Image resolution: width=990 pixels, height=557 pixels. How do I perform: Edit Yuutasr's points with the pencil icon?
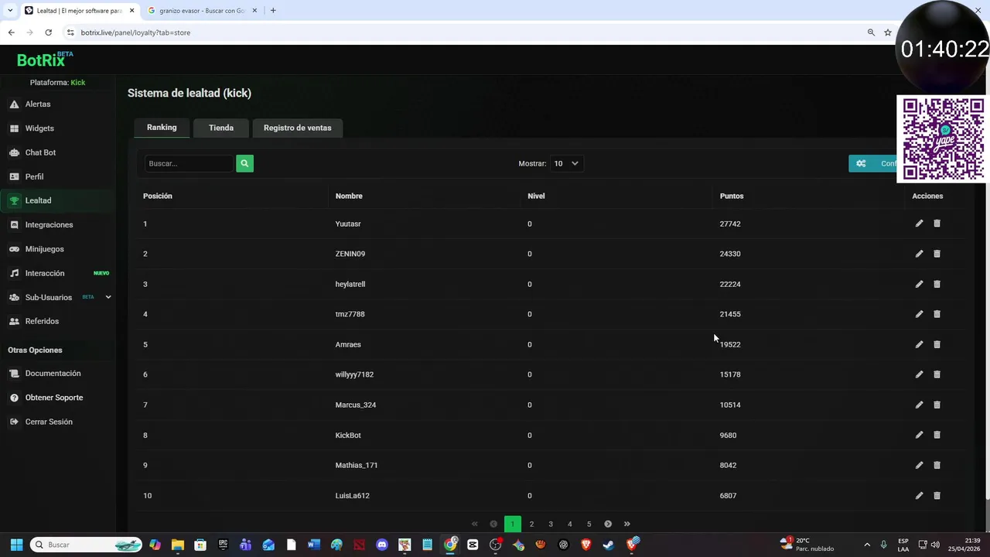click(919, 224)
